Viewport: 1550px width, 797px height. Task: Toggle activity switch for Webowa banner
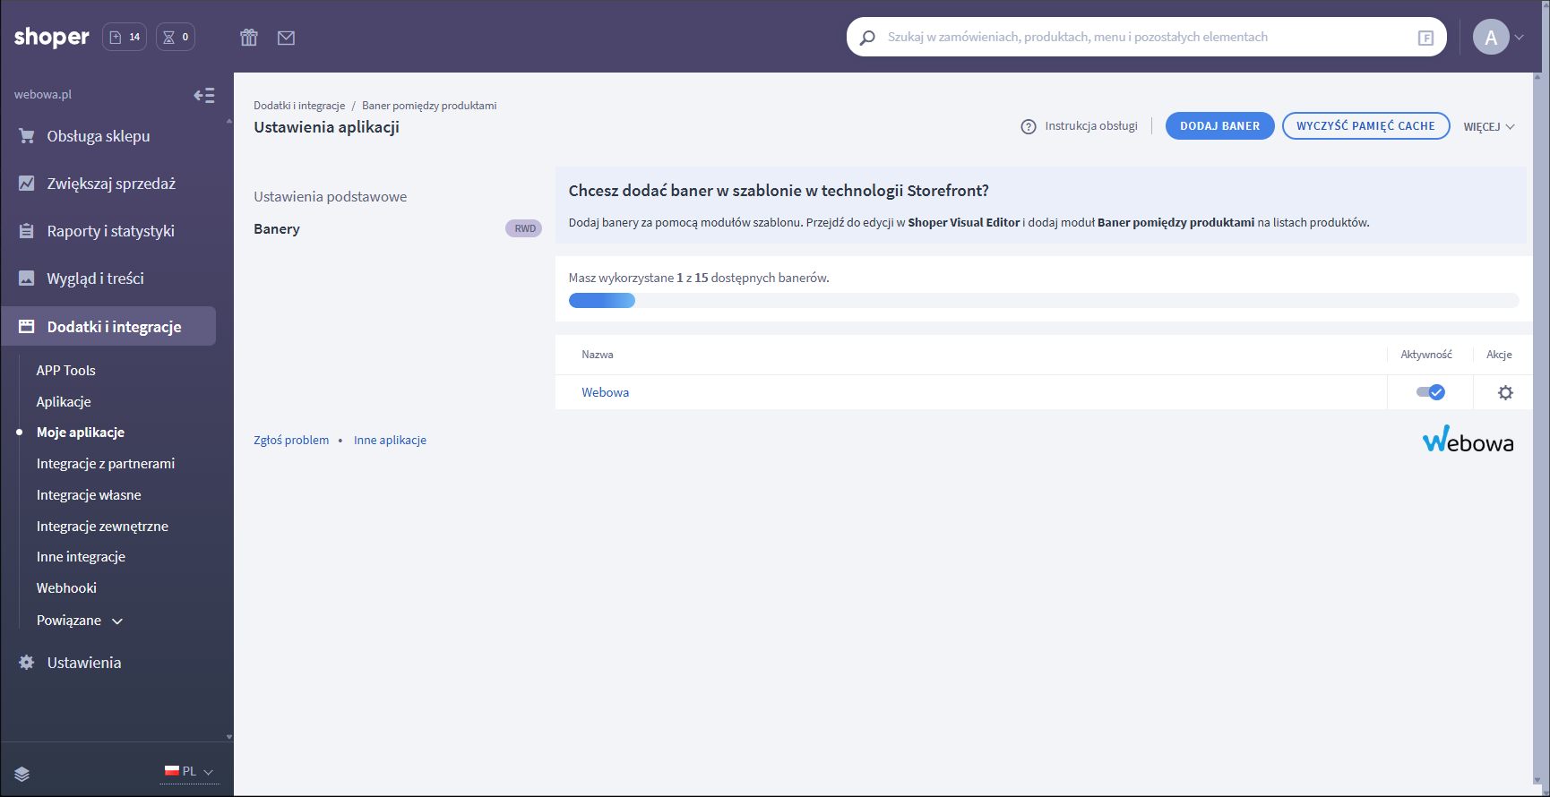pyautogui.click(x=1430, y=392)
